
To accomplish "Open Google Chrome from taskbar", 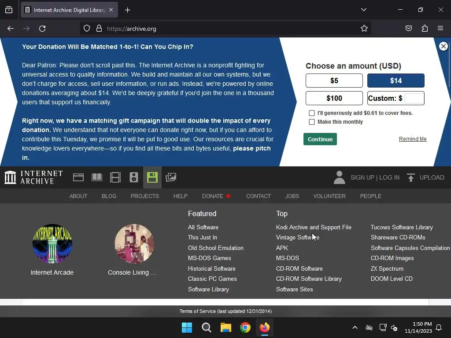I will (245, 327).
